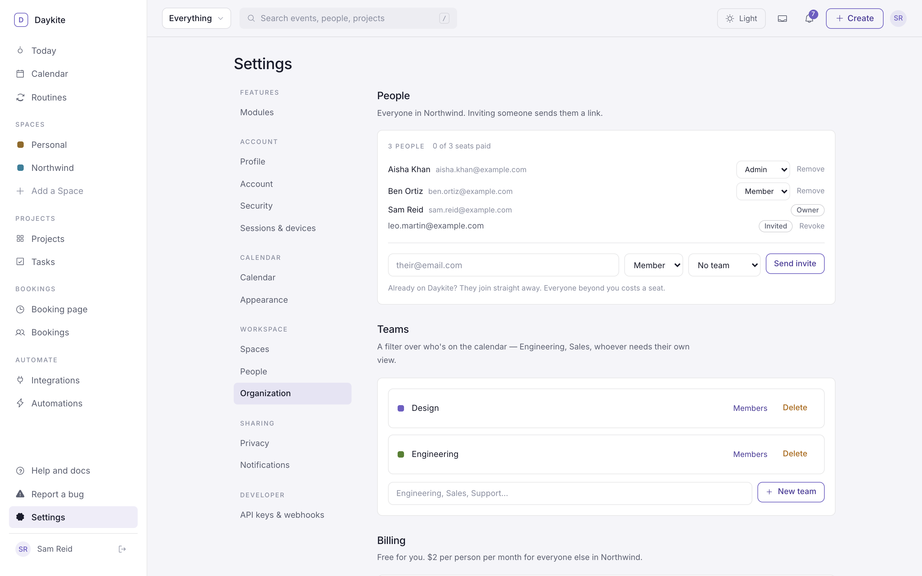Click the Booking page clock icon
This screenshot has height=576, width=922.
(x=20, y=309)
